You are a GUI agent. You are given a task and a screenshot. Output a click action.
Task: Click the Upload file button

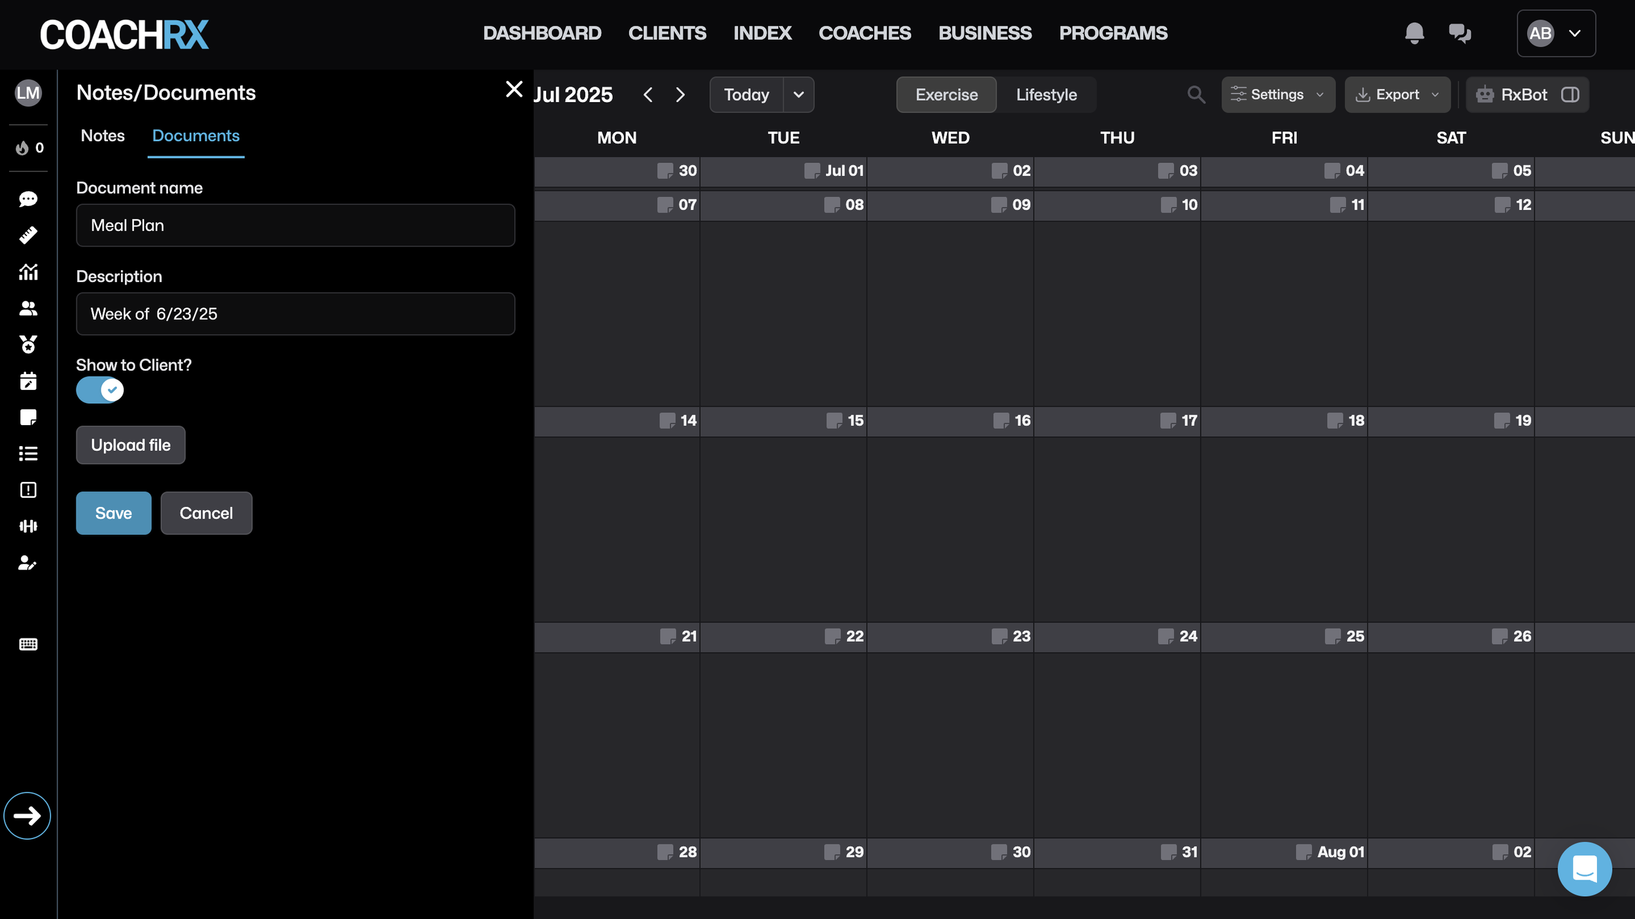coord(130,445)
